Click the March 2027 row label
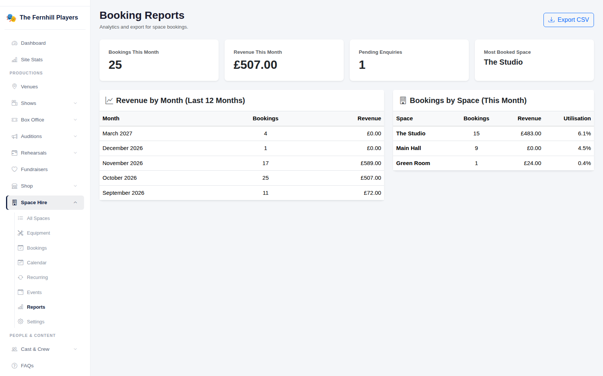 (x=117, y=133)
